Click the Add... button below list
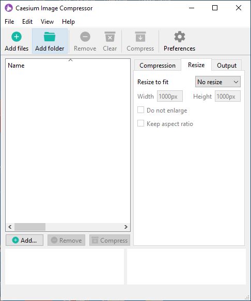Image resolution: width=251 pixels, height=301 pixels. [x=24, y=240]
